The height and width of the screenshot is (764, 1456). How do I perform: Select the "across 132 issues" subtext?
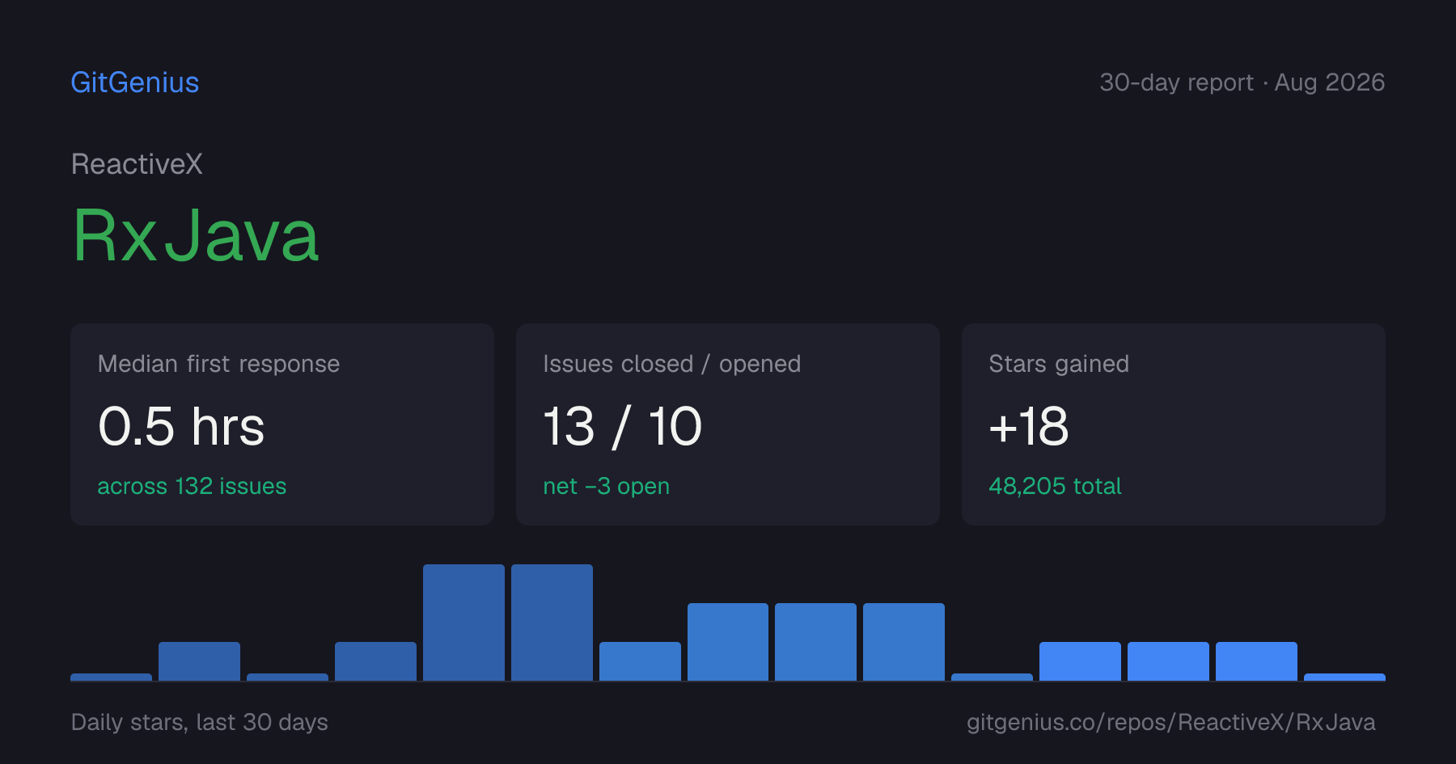pos(192,486)
